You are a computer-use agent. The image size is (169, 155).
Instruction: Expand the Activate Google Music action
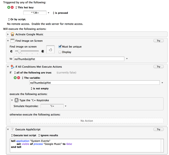tap(8, 34)
